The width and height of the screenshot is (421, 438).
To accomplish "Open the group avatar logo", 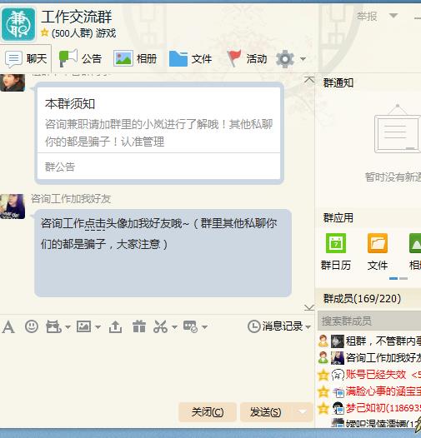I will (x=18, y=24).
